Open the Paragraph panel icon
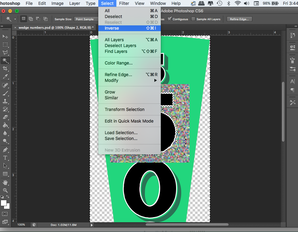The height and width of the screenshot is (232, 298). tap(292, 90)
